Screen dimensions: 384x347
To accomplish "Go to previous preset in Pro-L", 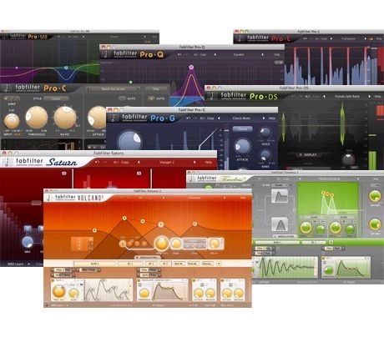I will coord(331,38).
